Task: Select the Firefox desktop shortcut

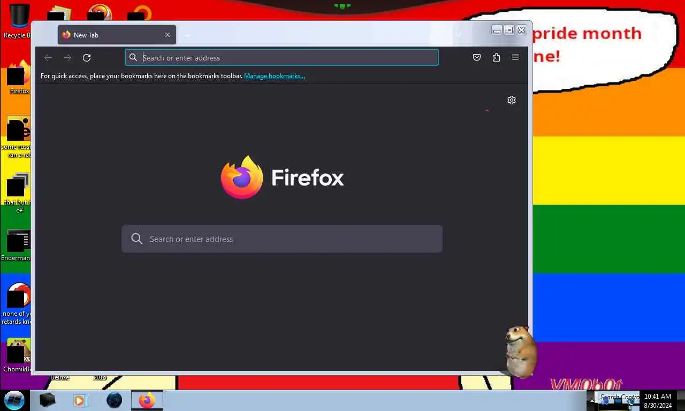Action: coord(19,78)
